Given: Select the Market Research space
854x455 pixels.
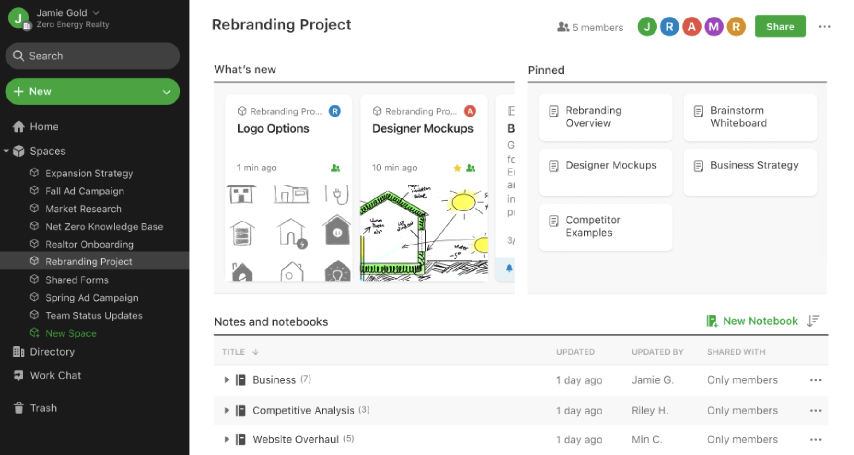Looking at the screenshot, I should [83, 209].
